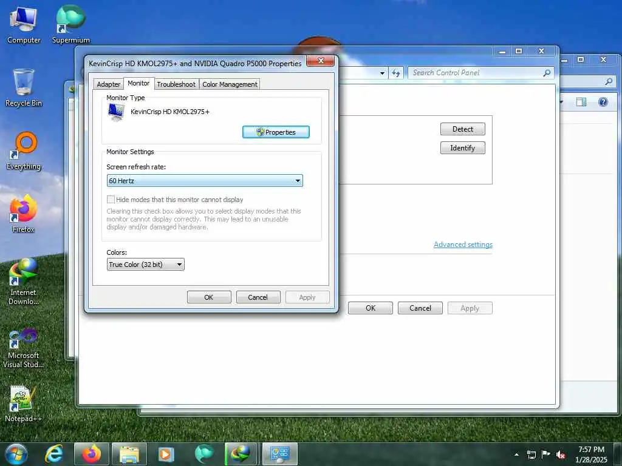Switch to Internet Download Manager taskbar button
Image resolution: width=622 pixels, height=466 pixels.
point(241,454)
